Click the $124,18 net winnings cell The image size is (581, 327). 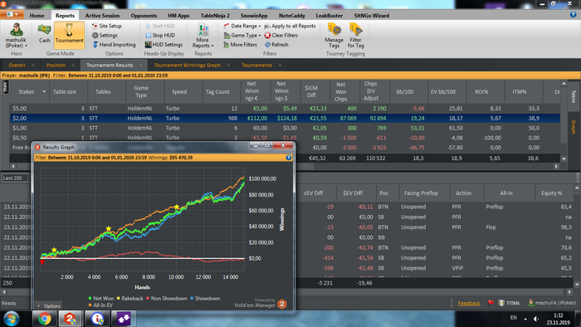(287, 118)
